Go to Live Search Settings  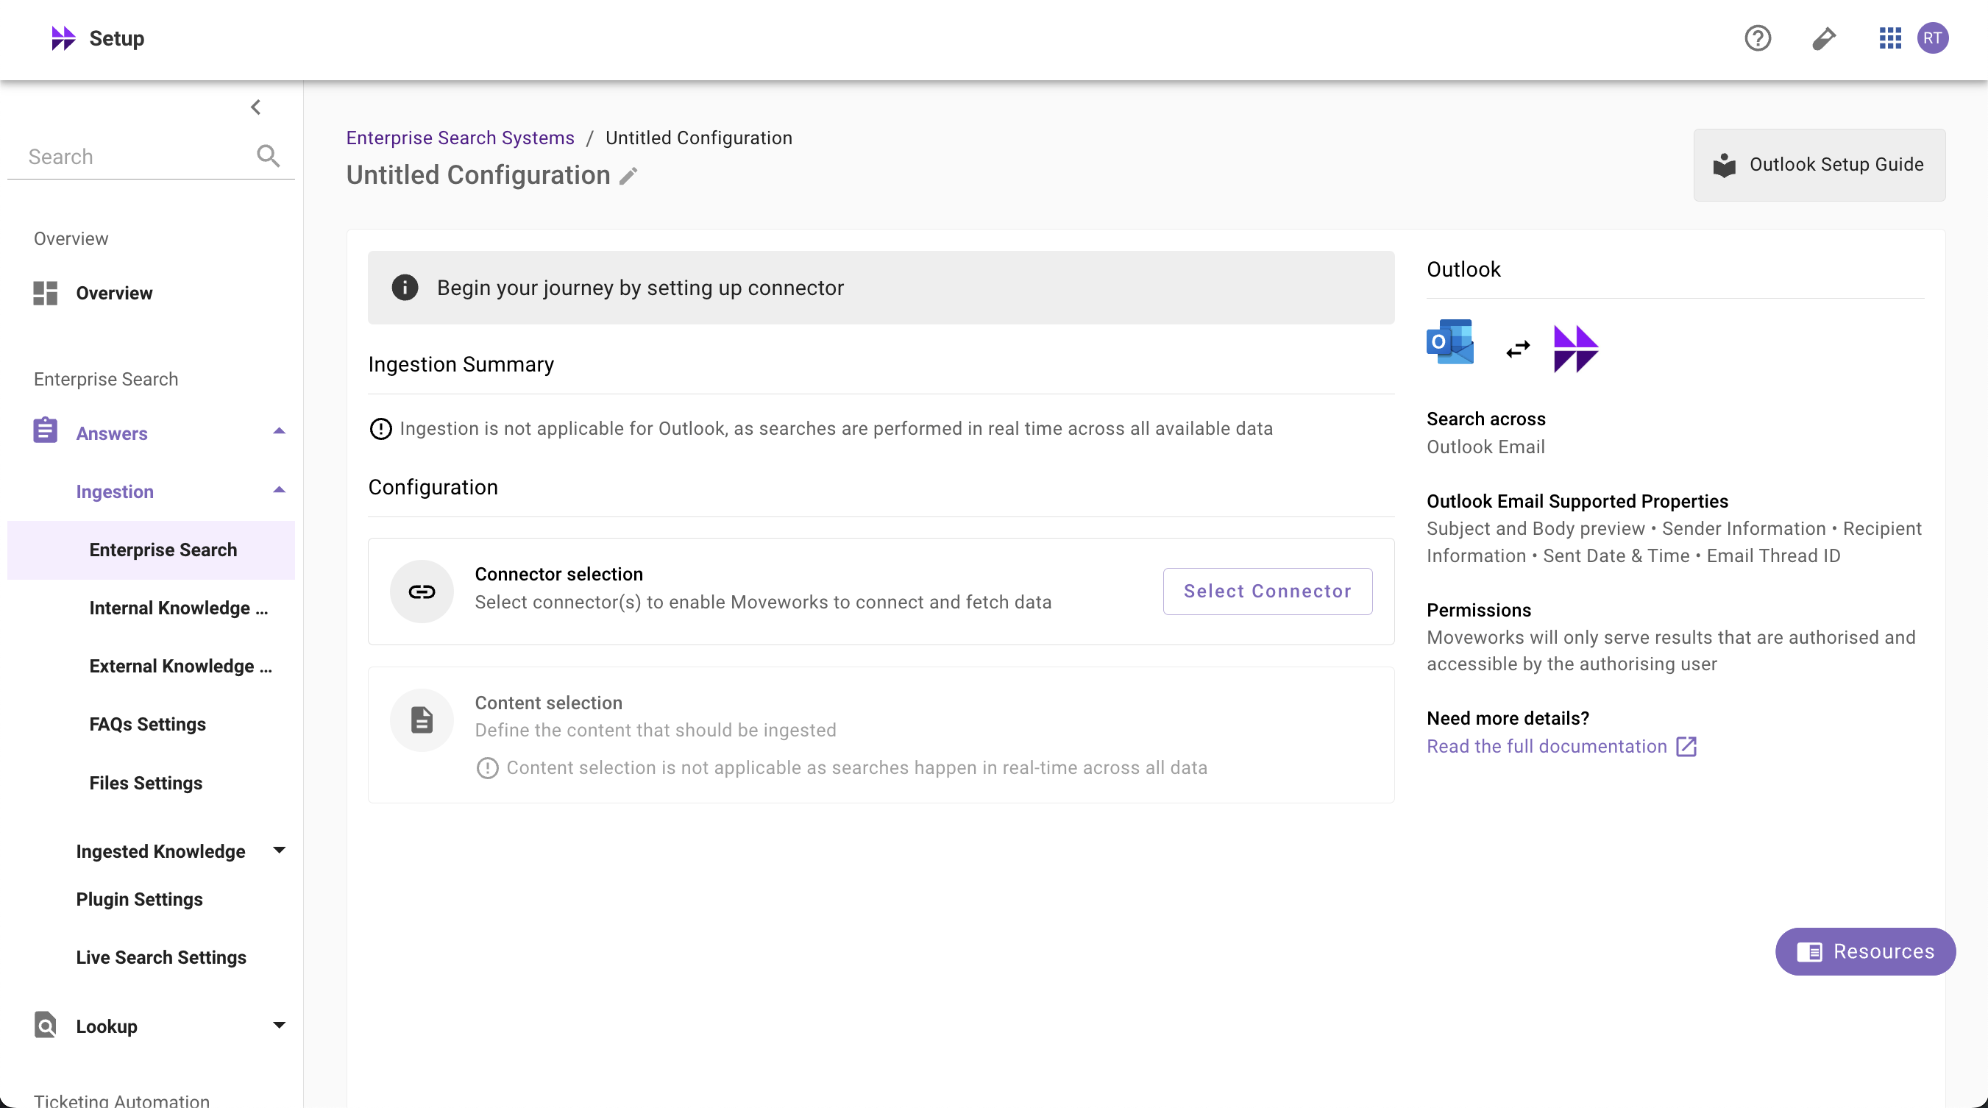[x=161, y=956]
